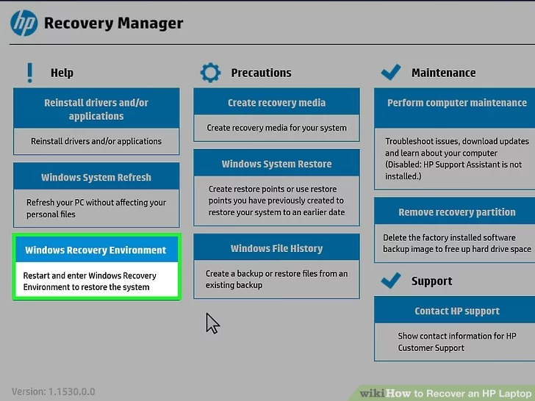This screenshot has height=401, width=535.
Task: Click "Reinstall drivers and/or applications" description text
Action: pos(96,141)
